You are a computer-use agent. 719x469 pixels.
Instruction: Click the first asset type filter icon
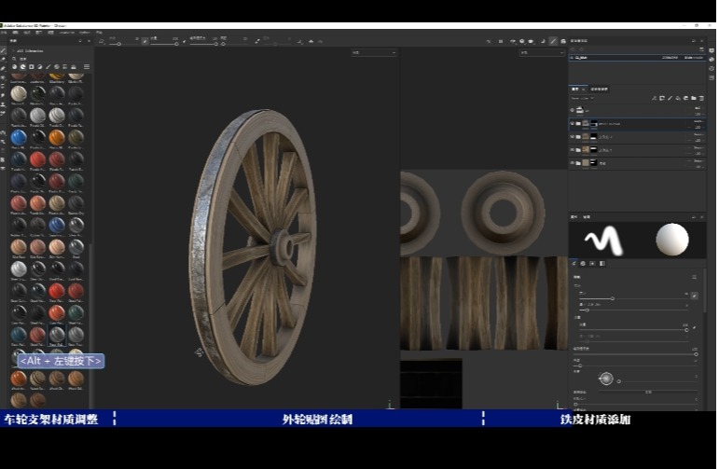14,66
